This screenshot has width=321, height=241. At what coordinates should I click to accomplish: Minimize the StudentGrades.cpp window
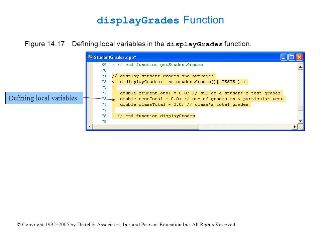(x=284, y=57)
